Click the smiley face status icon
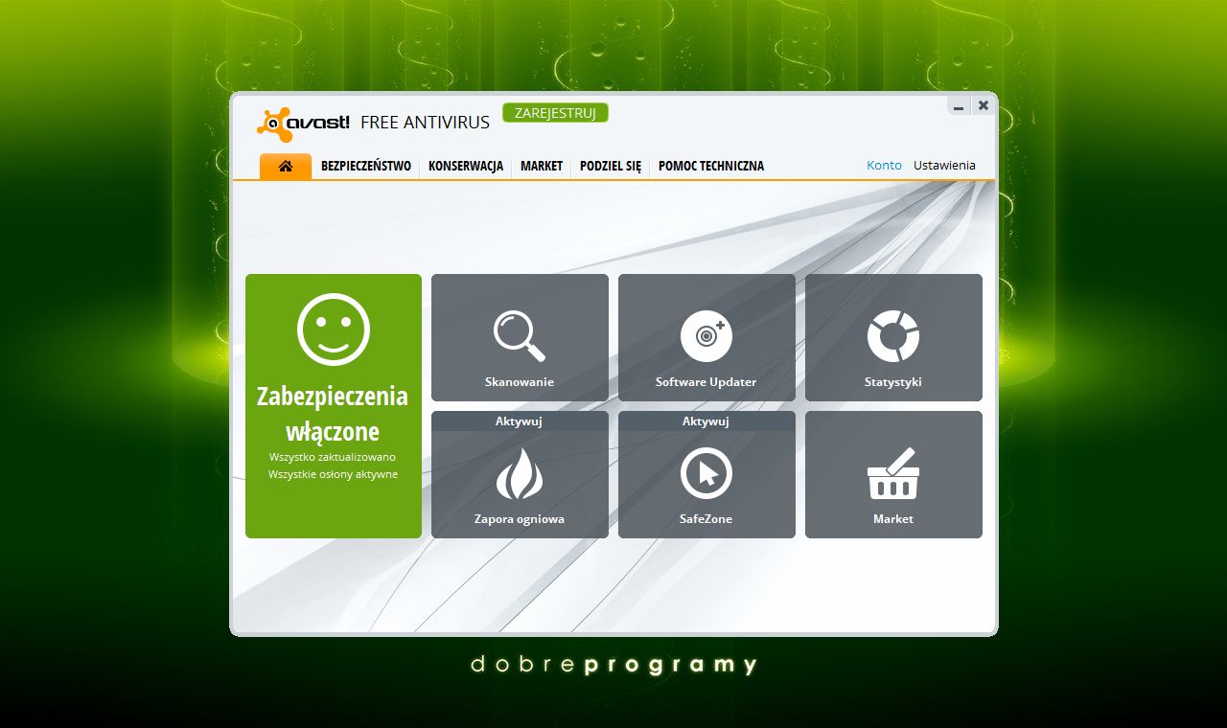 [x=334, y=330]
